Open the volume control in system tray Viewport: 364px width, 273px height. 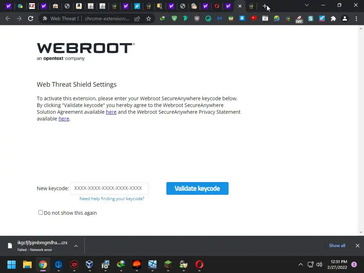(319, 264)
